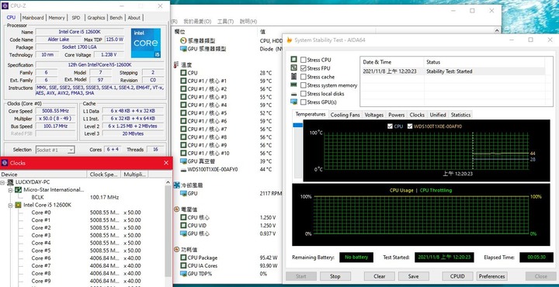This screenshot has width=559, height=287.
Task: Switch to the Memory tab in CPU-Z
Action: pos(57,17)
